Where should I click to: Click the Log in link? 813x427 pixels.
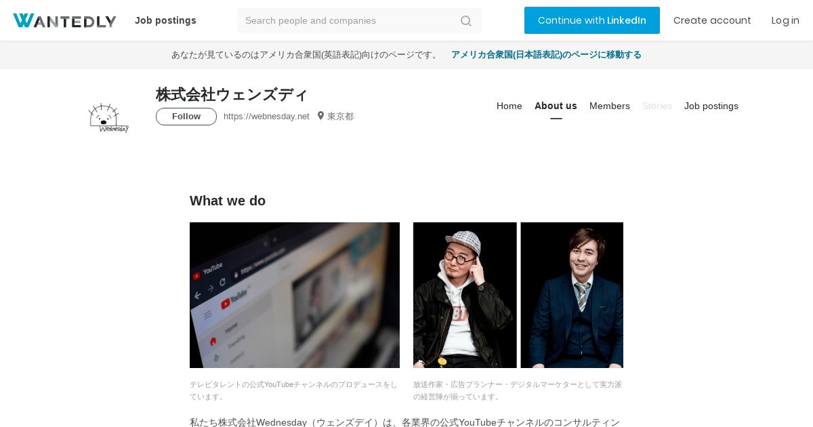pyautogui.click(x=785, y=20)
